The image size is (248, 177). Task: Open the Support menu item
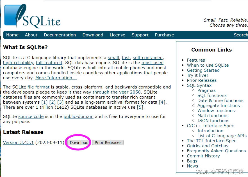click(x=140, y=35)
